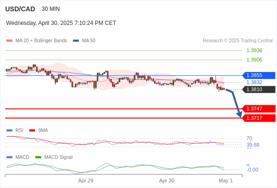Click the May 1 date axis label
The height and width of the screenshot is (188, 277).
pyautogui.click(x=226, y=180)
